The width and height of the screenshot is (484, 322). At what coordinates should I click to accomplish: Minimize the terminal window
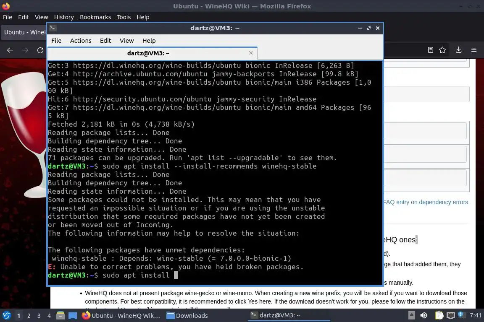pyautogui.click(x=360, y=28)
